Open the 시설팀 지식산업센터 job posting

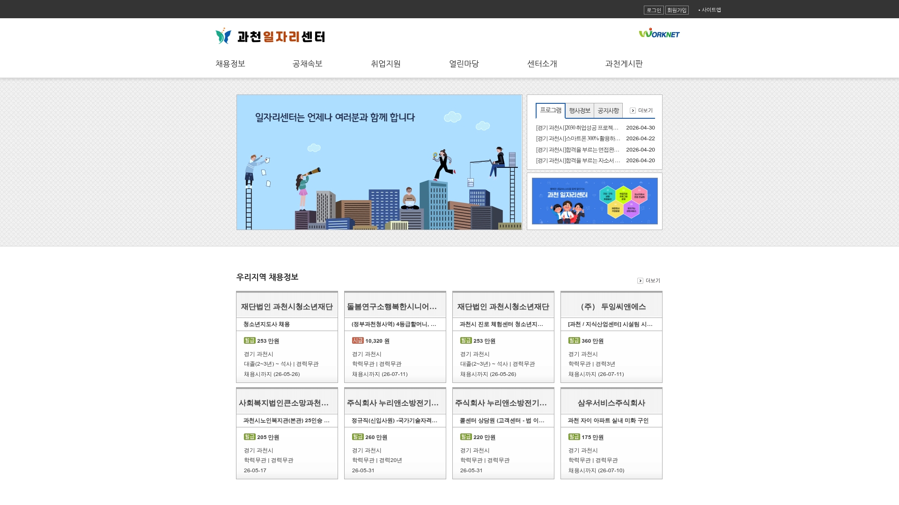click(610, 324)
